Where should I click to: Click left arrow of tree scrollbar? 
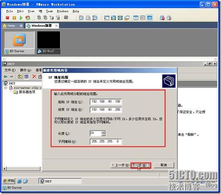pos(4,169)
